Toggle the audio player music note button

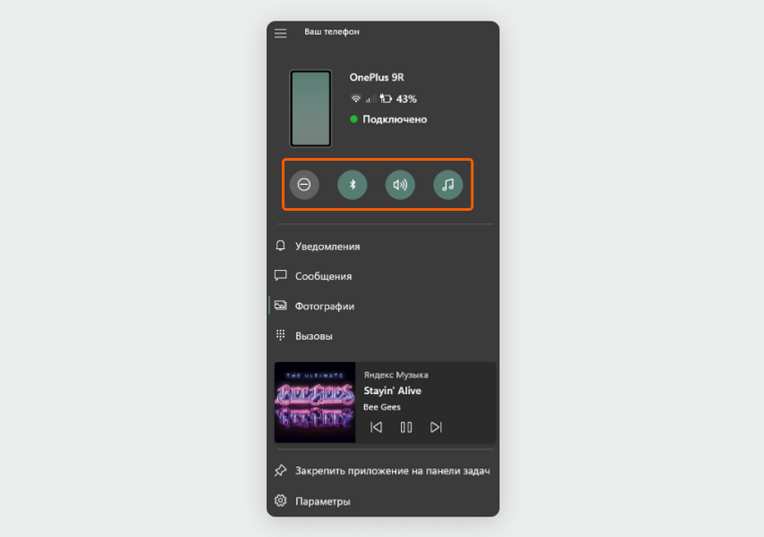448,185
